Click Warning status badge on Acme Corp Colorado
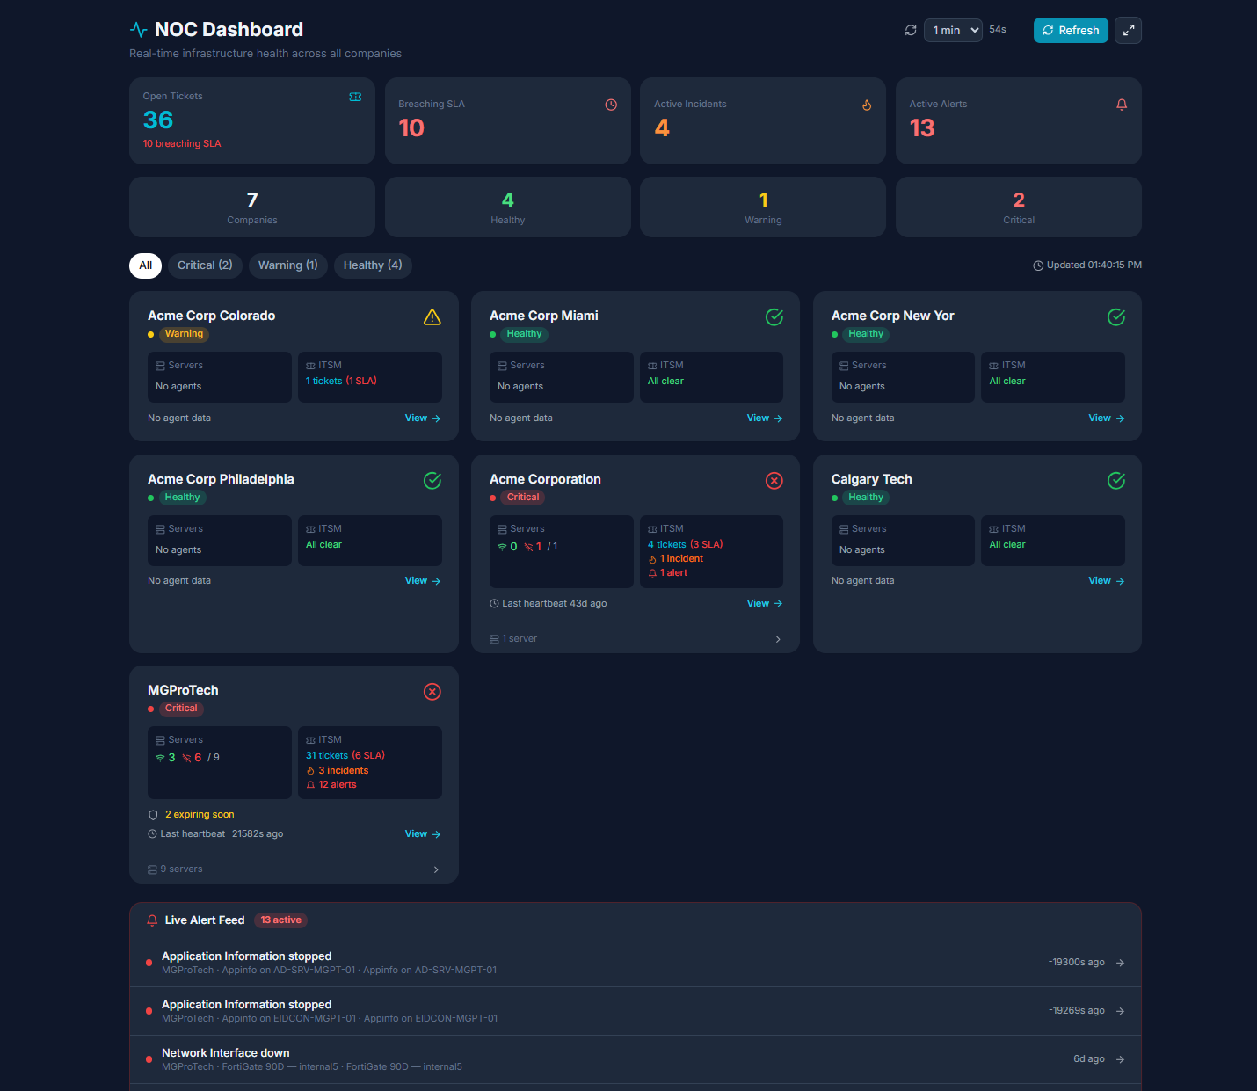 point(184,334)
